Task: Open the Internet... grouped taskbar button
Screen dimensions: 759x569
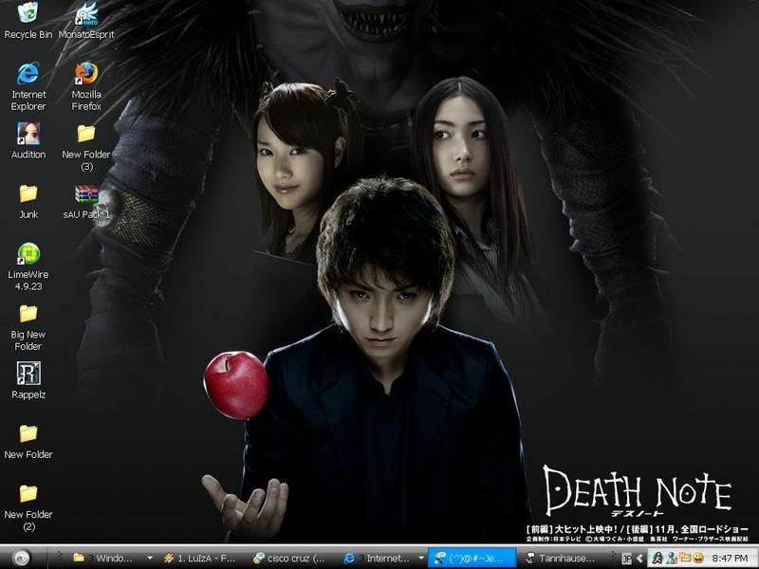Action: pyautogui.click(x=378, y=558)
